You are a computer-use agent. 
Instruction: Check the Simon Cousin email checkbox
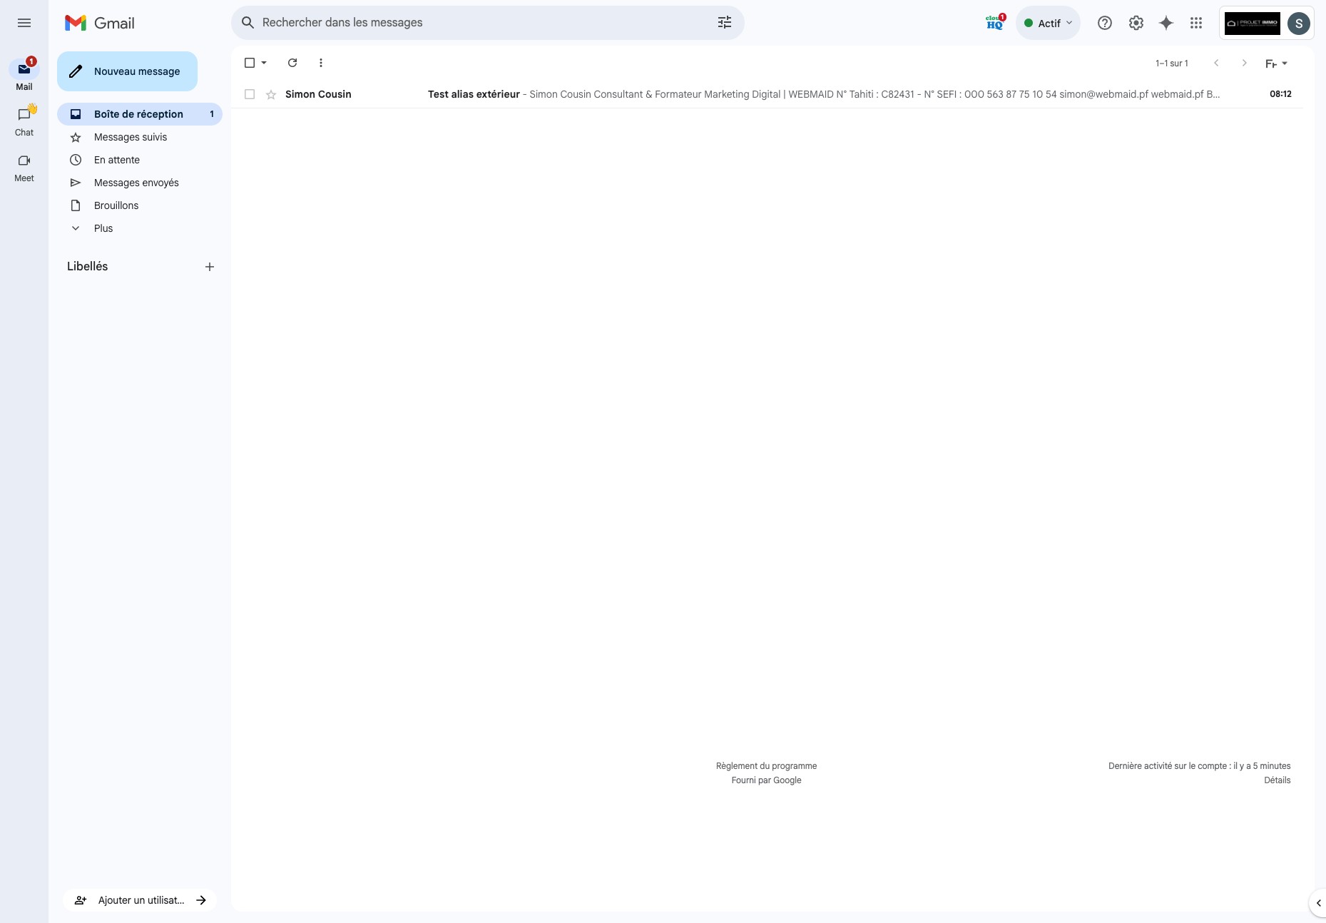tap(250, 94)
